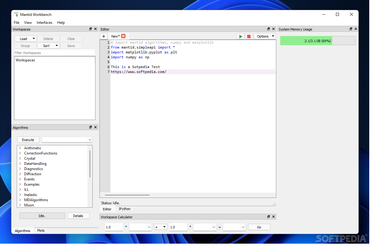Float the Workspaces panel

[x=91, y=29]
